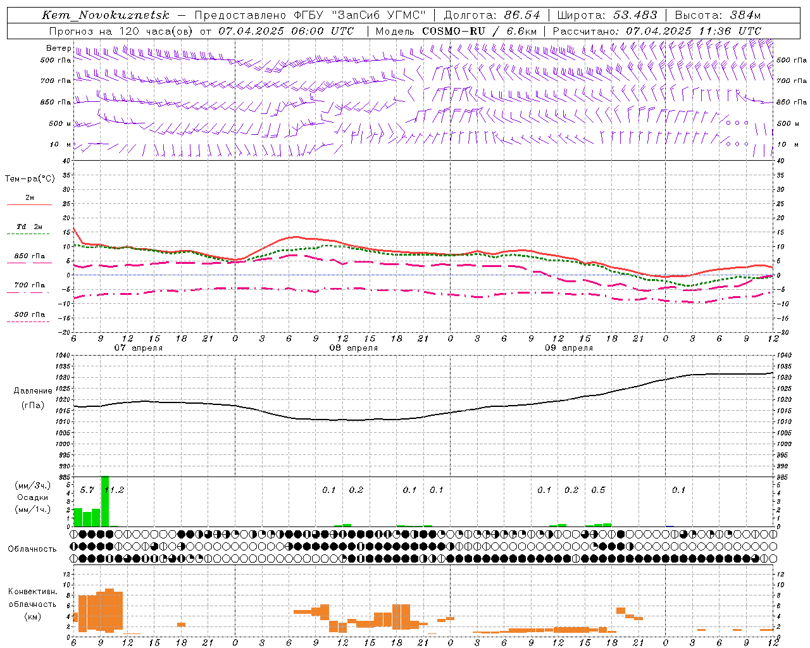Screen dimensions: 810x648
Task: Click the 5.7 precipitation value
Action: (87, 490)
